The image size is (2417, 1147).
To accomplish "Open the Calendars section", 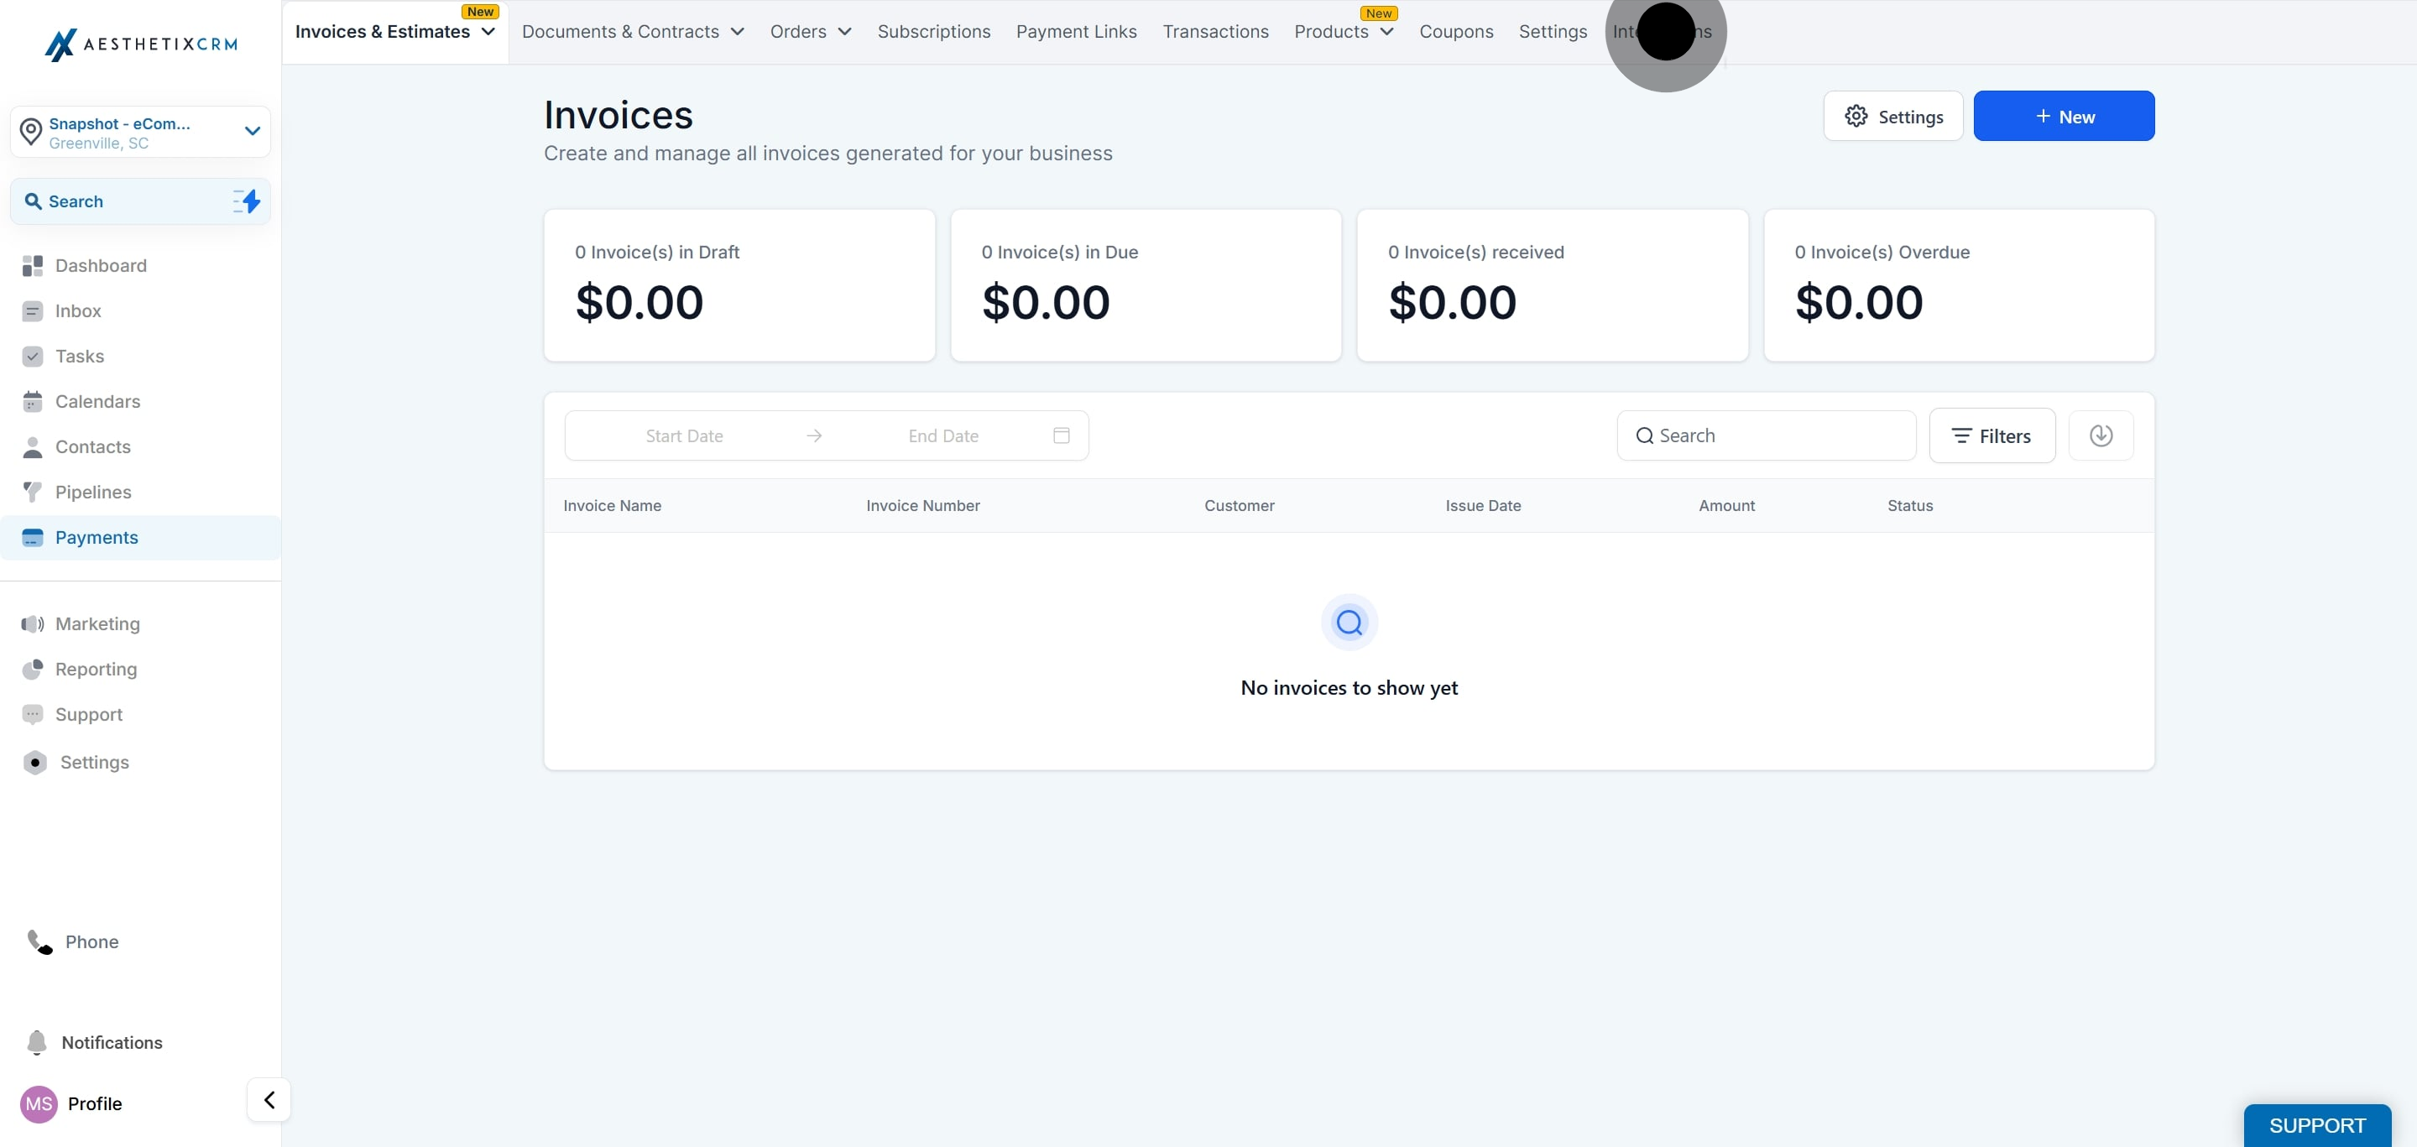I will (97, 400).
